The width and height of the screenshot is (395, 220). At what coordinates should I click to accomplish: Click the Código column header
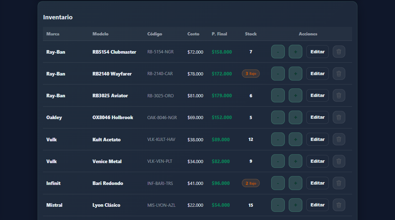[155, 34]
